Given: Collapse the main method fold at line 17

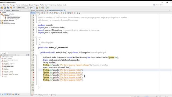Looking at the screenshot, I should click(x=37, y=55).
